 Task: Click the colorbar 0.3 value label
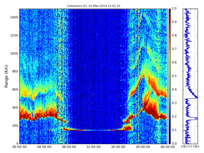point(174,103)
